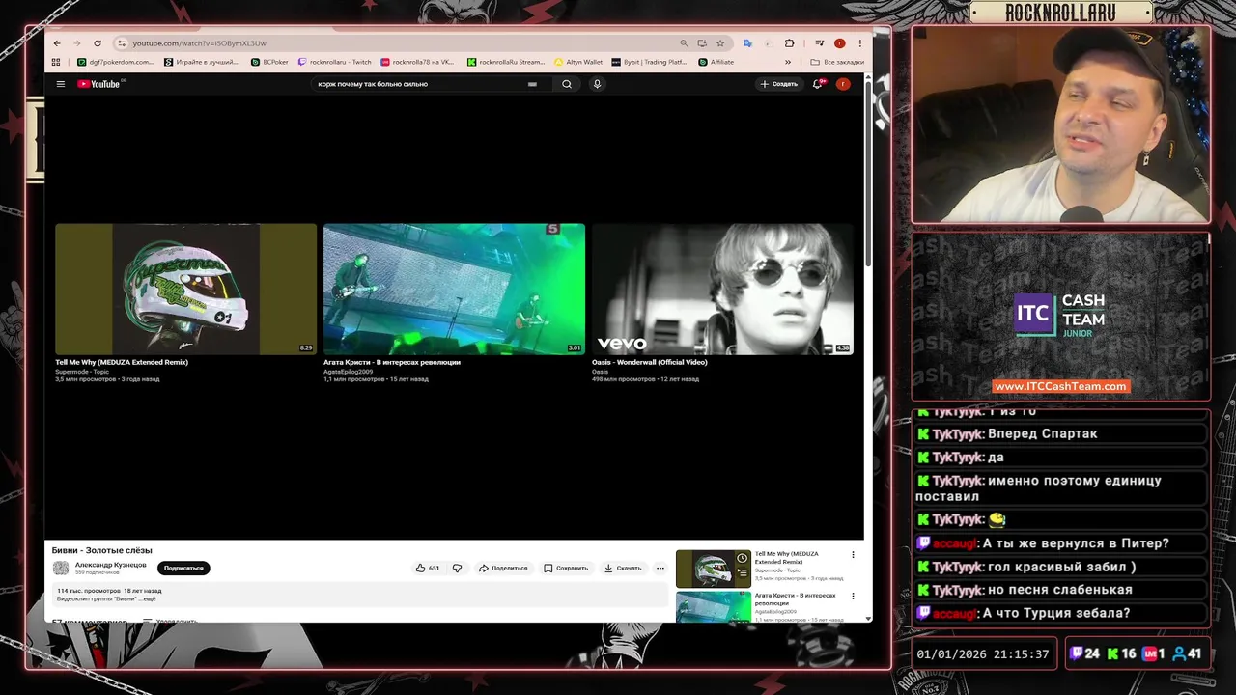Open more actions ellipsis next to Скачать
This screenshot has width=1236, height=695.
(x=660, y=568)
